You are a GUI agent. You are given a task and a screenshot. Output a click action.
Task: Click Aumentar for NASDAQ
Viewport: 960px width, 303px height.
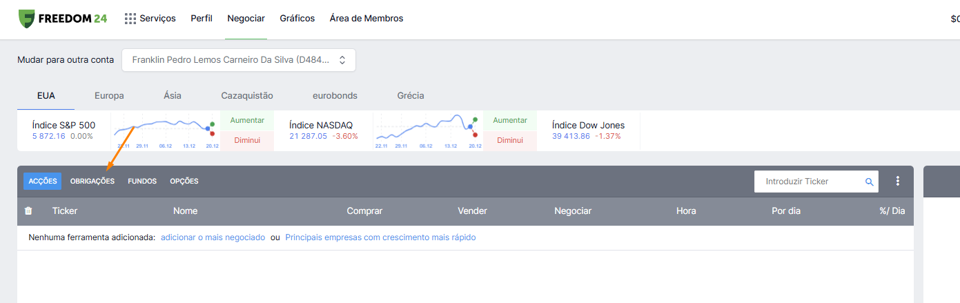(x=510, y=120)
